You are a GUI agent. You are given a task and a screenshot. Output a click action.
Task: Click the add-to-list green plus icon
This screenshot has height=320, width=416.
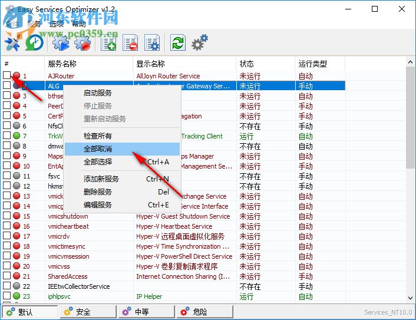[x=108, y=42]
